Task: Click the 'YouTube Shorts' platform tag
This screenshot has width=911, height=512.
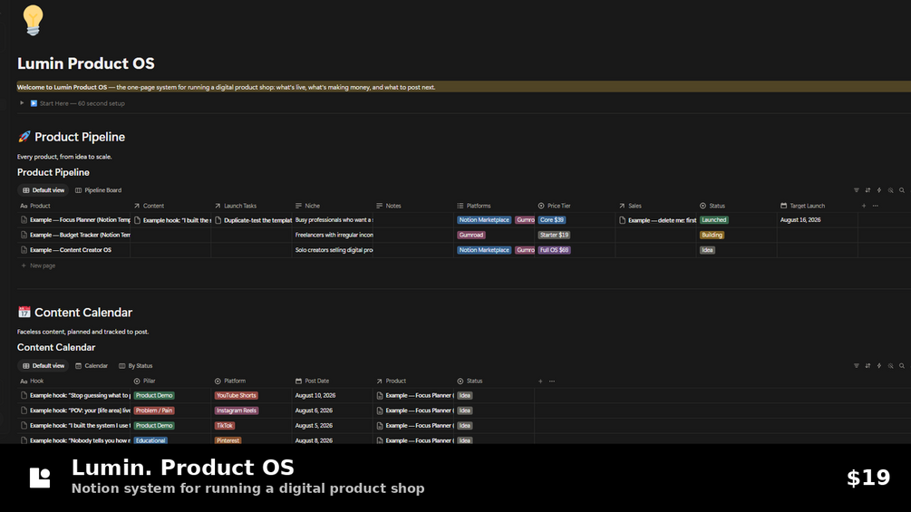Action: click(236, 395)
